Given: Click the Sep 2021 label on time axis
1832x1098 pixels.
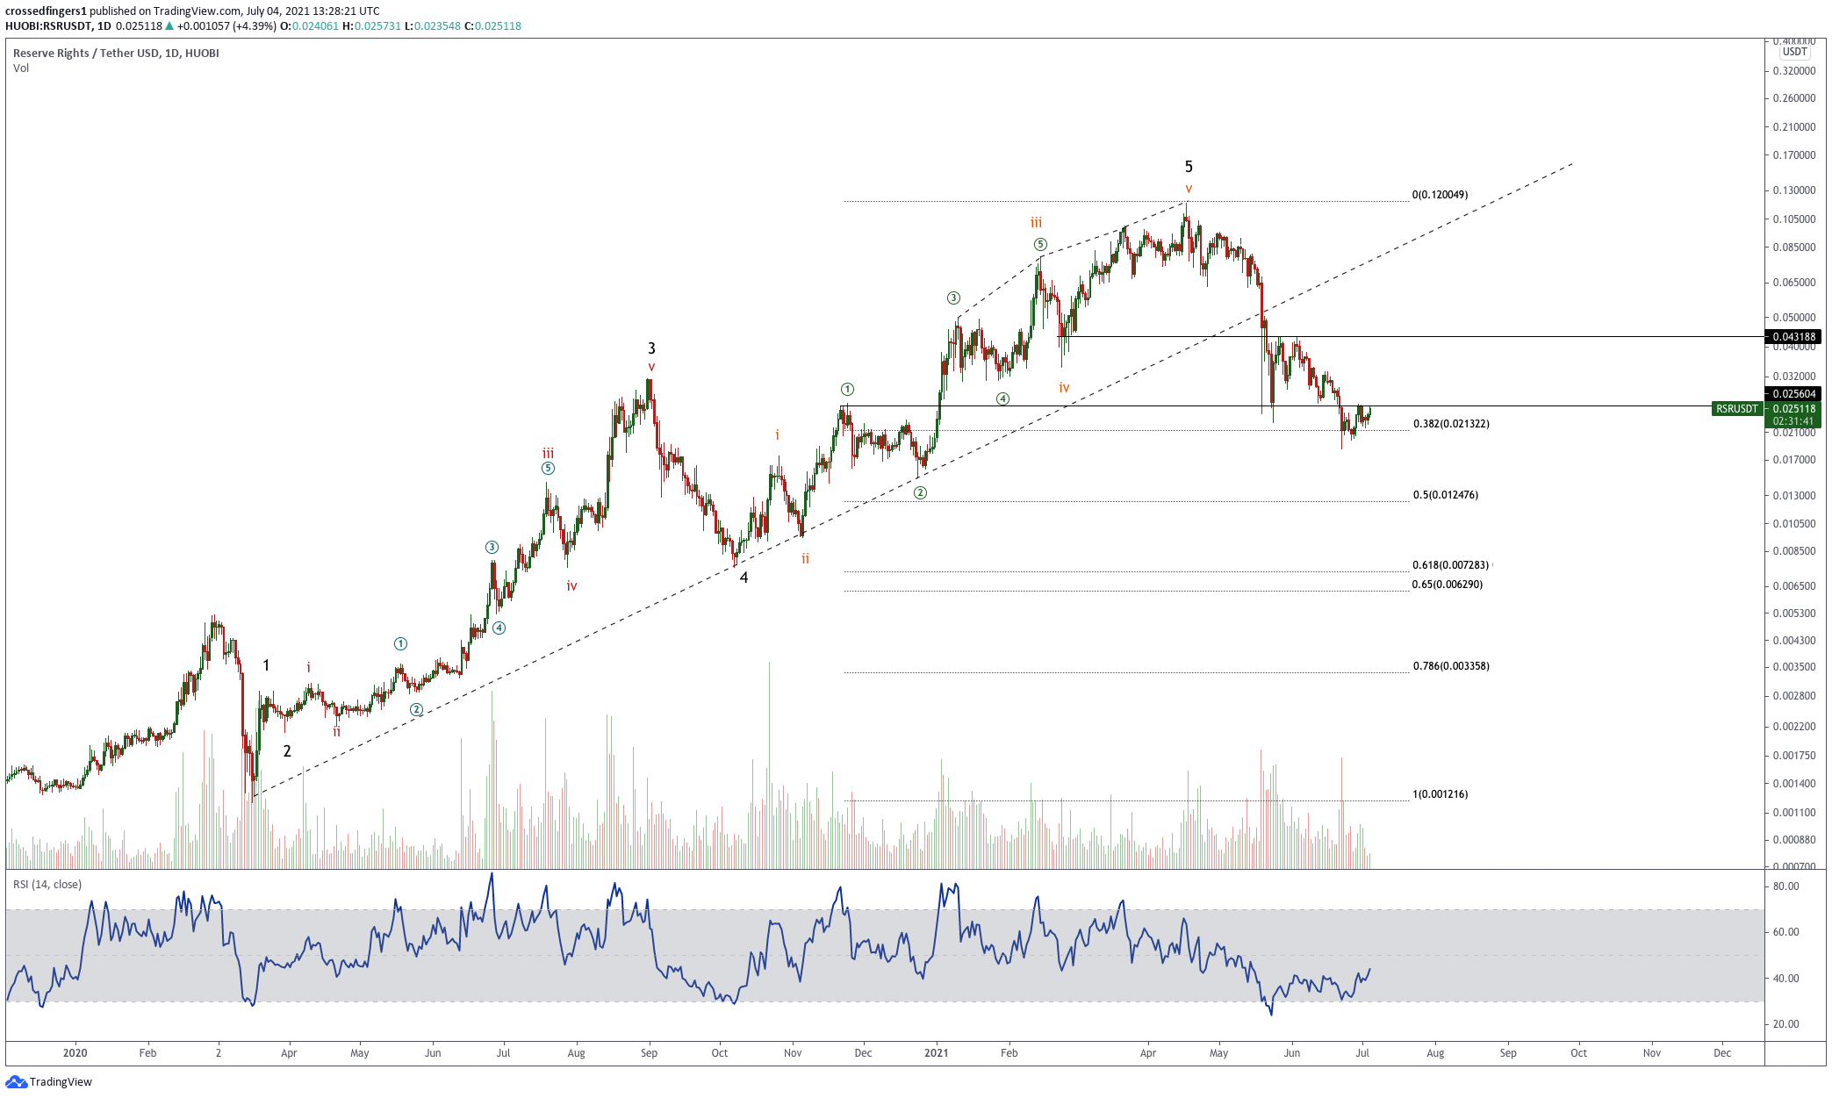Looking at the screenshot, I should (1507, 1052).
